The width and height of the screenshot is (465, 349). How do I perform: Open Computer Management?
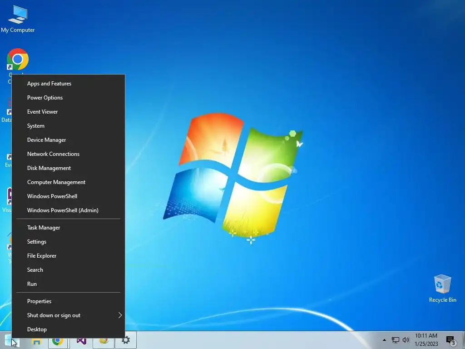pos(68,182)
